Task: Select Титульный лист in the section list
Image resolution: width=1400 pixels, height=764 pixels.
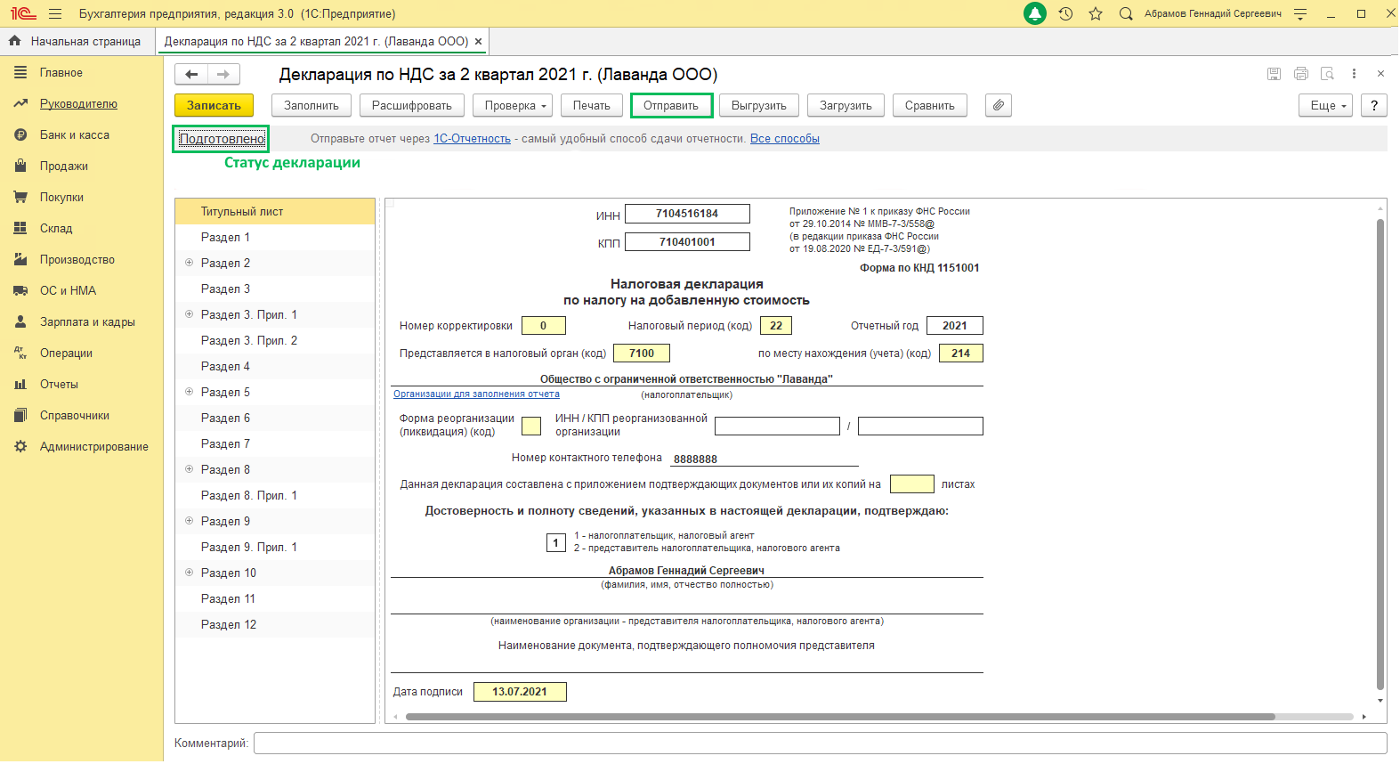Action: pos(275,212)
